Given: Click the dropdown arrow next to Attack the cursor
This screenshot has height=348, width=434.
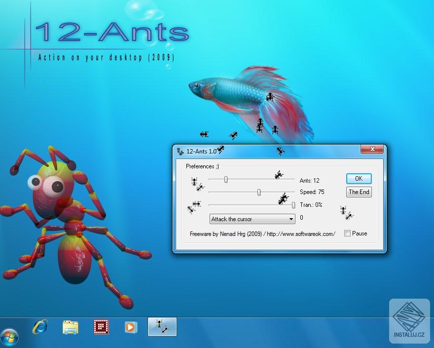Looking at the screenshot, I should 290,219.
